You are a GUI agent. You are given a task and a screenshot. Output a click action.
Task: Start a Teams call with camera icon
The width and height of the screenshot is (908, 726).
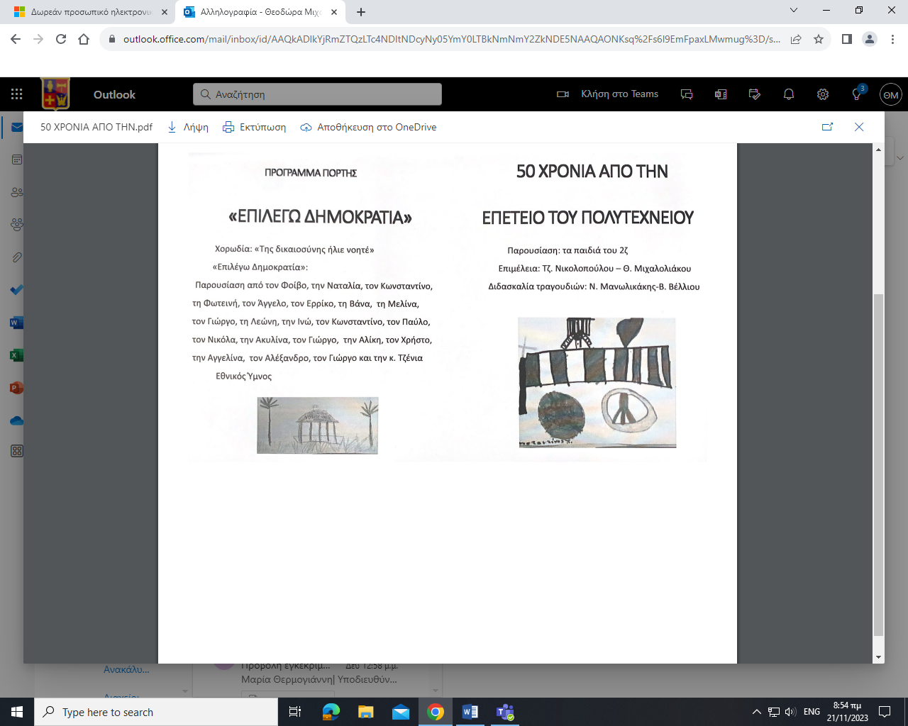point(563,94)
